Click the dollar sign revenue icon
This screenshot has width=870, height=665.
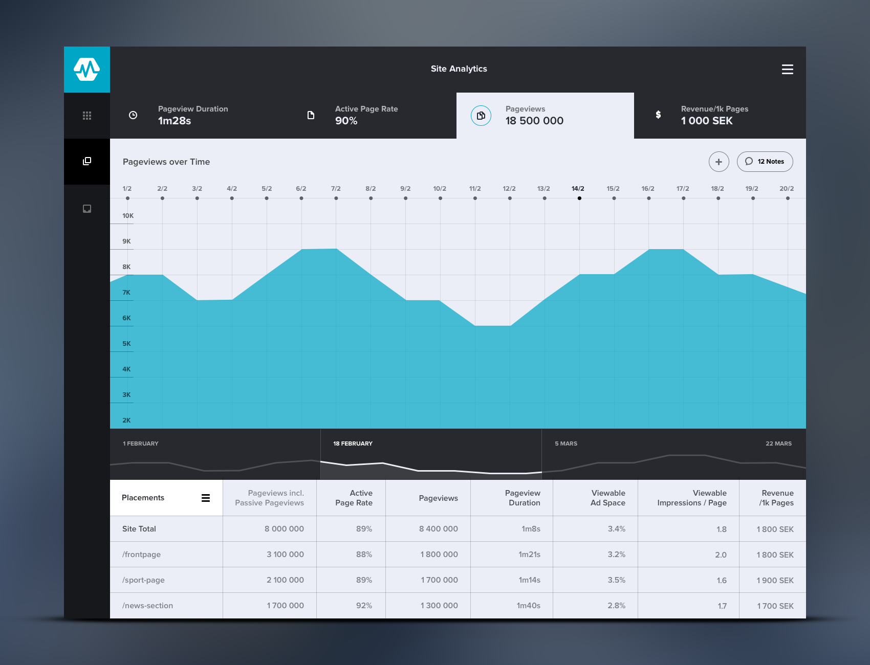(658, 115)
